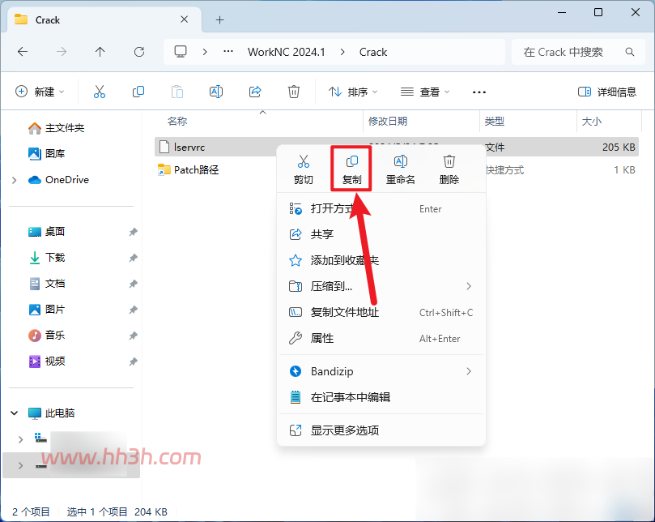Click the Delete trash icon in the toolbar
Image resolution: width=655 pixels, height=522 pixels.
[x=294, y=92]
